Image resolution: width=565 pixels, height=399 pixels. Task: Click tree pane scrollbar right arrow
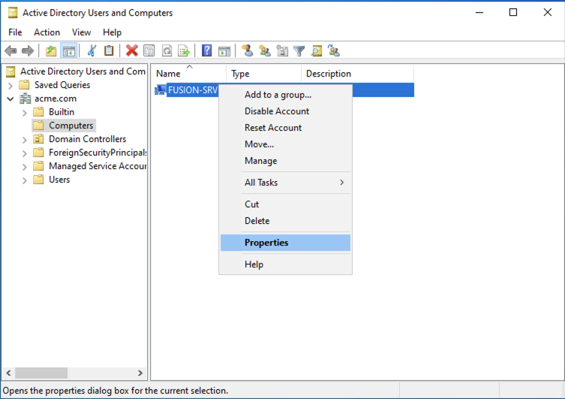coord(140,373)
